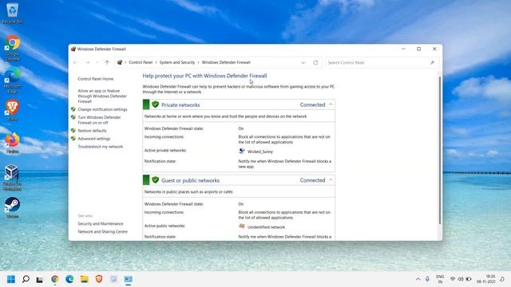Click the Guest or public networks shield icon
Viewport: 511px width, 287px height.
[155, 180]
